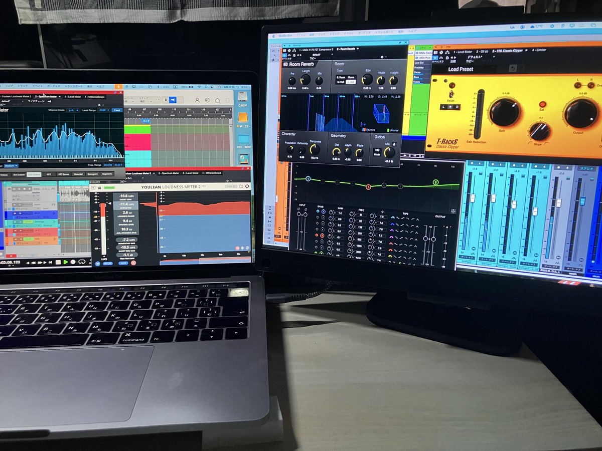The width and height of the screenshot is (602, 451).
Task: Click the Stop button in laptop transport bar
Action: pyautogui.click(x=58, y=262)
